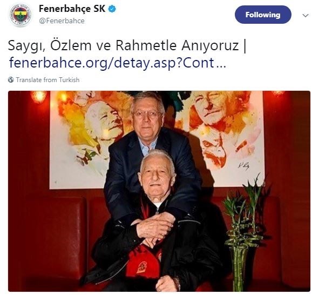Expand the tweet options chevron
Image resolution: width=312 pixels, height=295 pixels.
305,15
